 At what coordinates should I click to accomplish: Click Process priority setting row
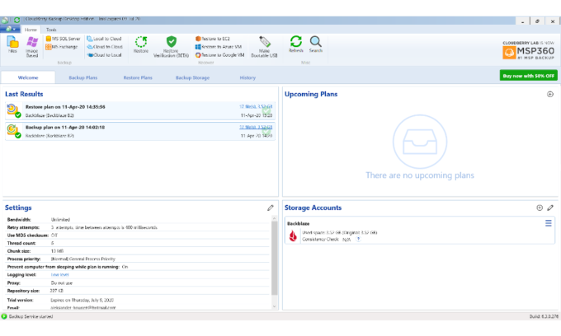click(x=138, y=259)
